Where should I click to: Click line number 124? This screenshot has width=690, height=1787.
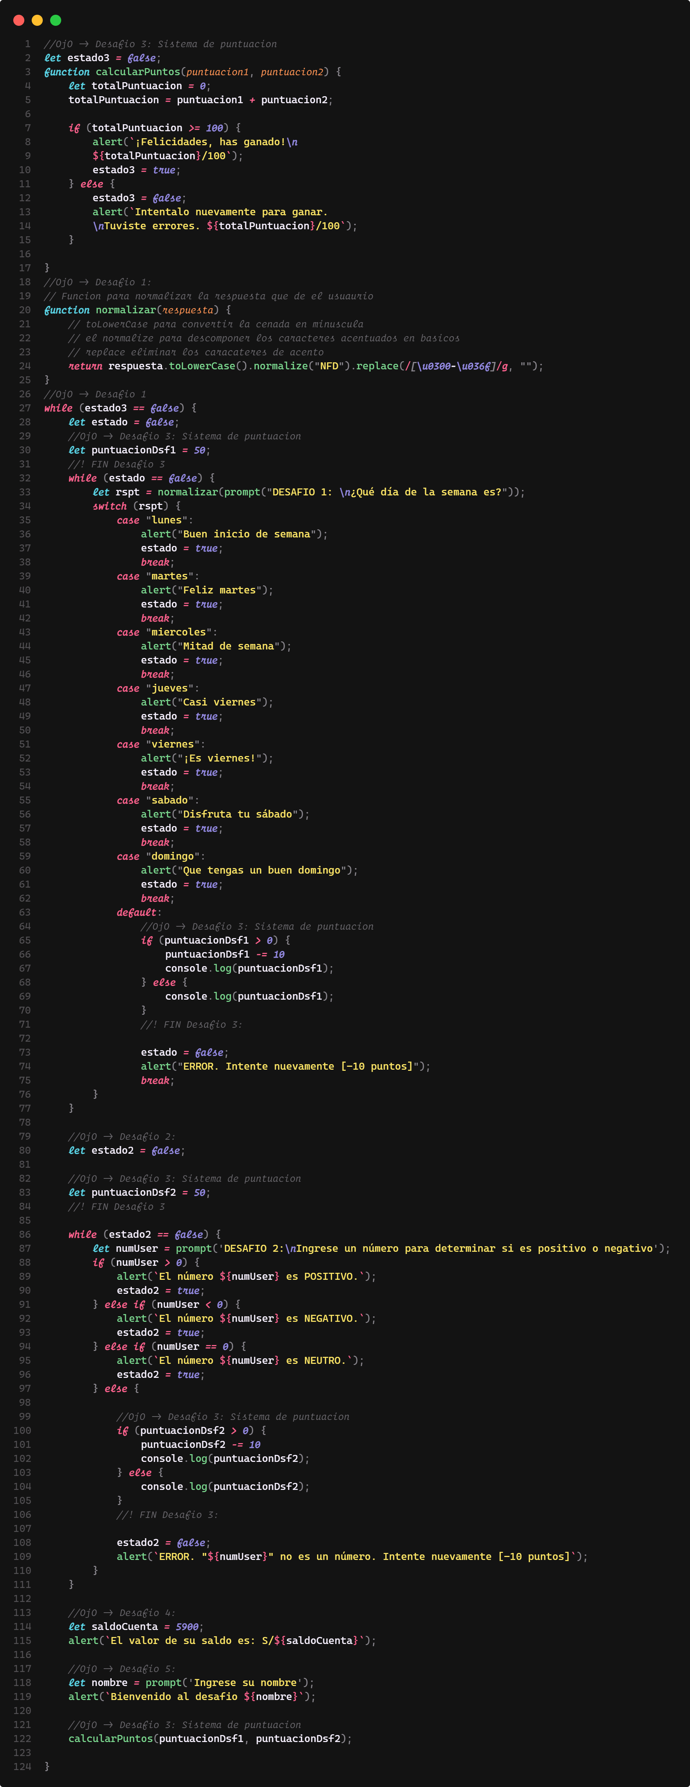(x=22, y=1767)
